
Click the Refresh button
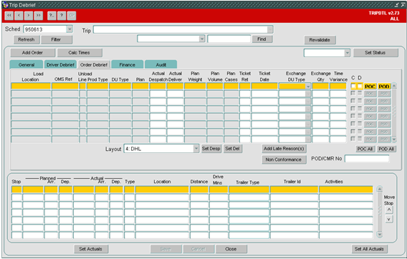[27, 39]
